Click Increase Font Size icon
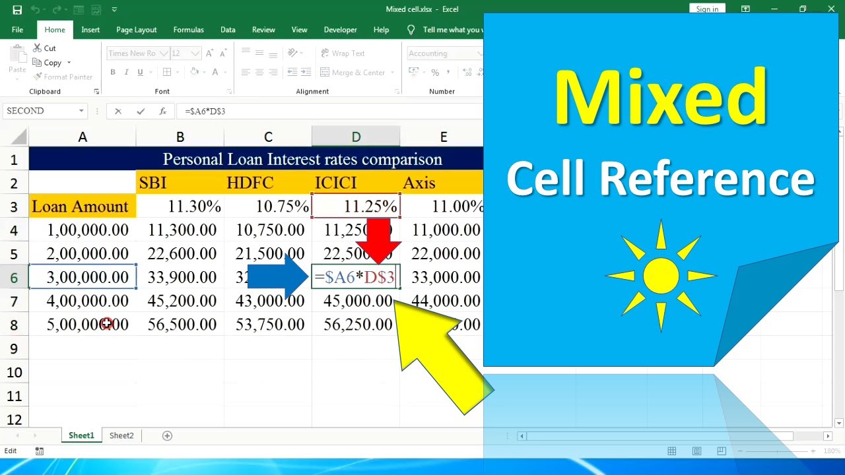This screenshot has width=845, height=475. 209,53
